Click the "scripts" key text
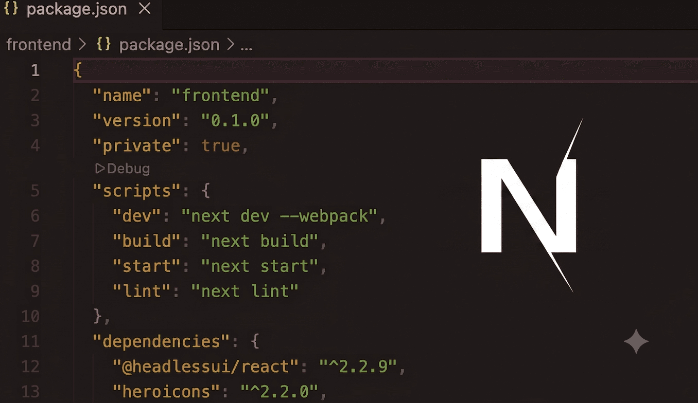The height and width of the screenshot is (403, 698). tap(137, 191)
